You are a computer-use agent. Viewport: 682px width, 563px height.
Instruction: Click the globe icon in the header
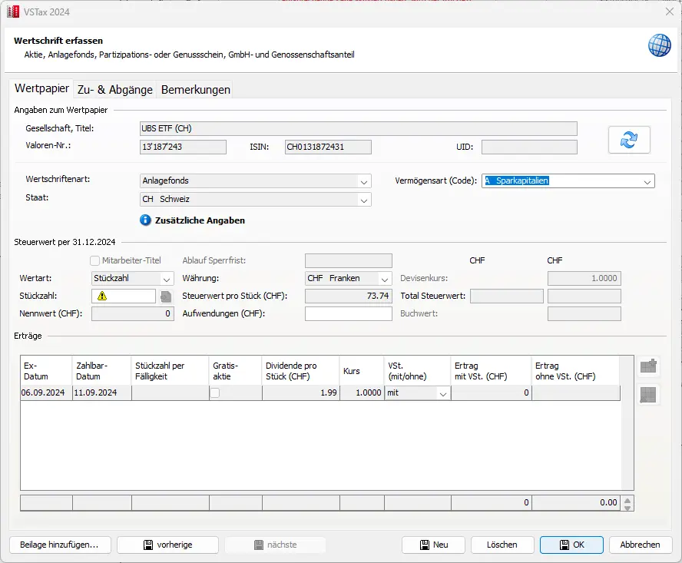(x=660, y=45)
